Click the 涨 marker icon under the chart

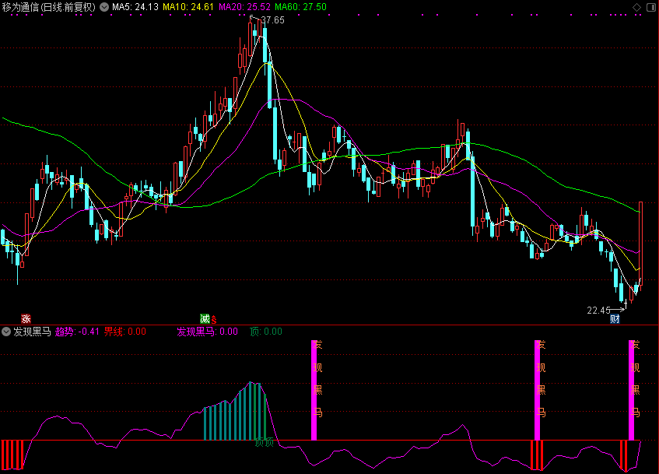point(26,318)
